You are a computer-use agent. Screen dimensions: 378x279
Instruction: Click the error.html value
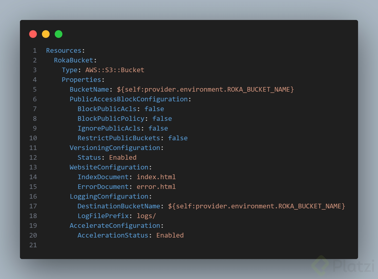(x=156, y=187)
